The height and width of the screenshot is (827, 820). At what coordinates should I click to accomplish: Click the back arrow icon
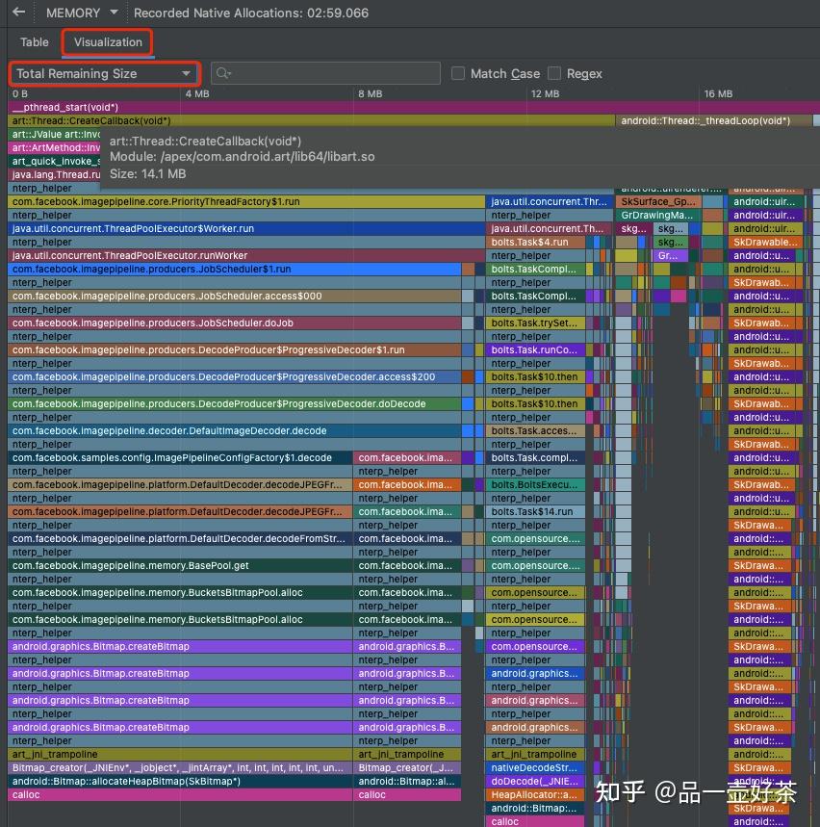click(19, 13)
